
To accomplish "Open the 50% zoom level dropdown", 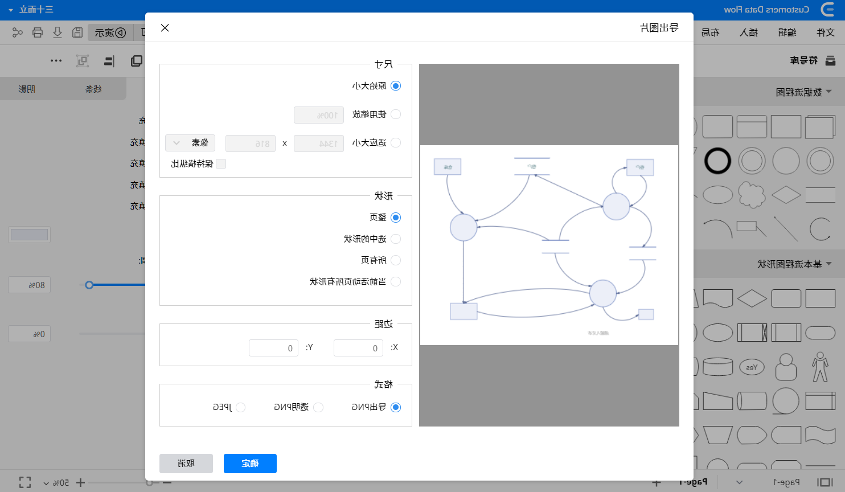I will point(57,483).
